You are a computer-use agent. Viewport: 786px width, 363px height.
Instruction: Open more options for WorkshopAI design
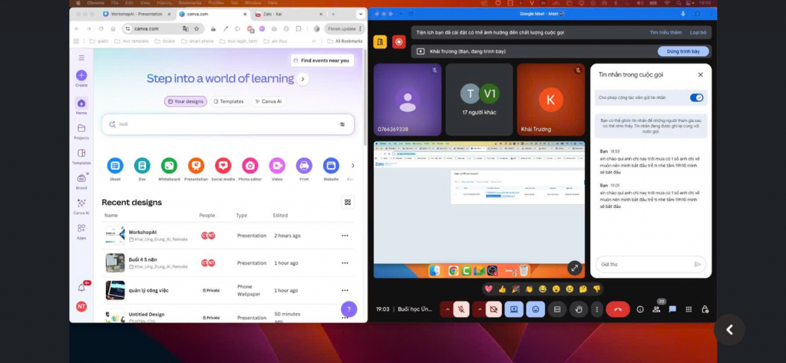[x=345, y=236]
